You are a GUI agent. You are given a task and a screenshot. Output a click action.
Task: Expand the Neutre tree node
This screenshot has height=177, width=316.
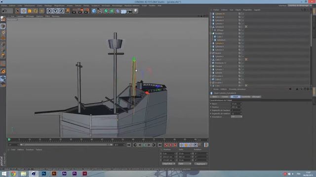pos(211,53)
